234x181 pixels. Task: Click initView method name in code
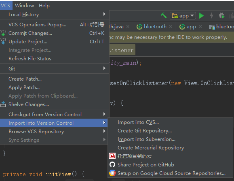point(58,174)
